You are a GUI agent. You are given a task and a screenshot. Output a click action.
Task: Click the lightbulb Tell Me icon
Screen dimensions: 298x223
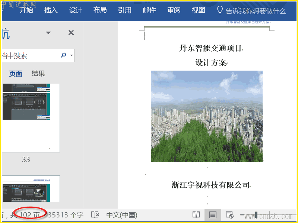(x=220, y=10)
